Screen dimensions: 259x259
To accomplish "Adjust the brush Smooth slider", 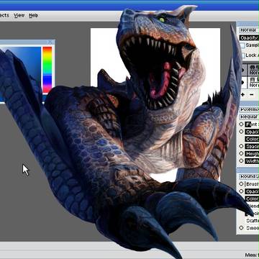I will tap(252, 228).
